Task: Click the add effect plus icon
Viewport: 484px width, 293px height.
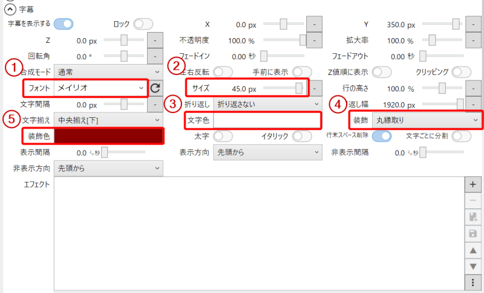Action: (x=473, y=184)
